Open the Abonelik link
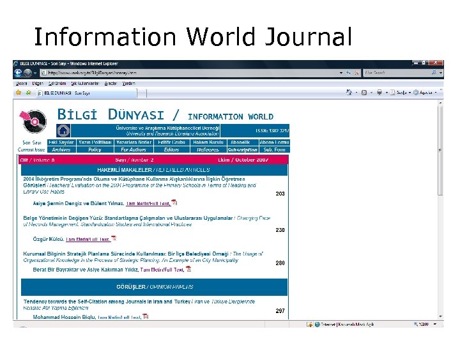 click(x=240, y=142)
